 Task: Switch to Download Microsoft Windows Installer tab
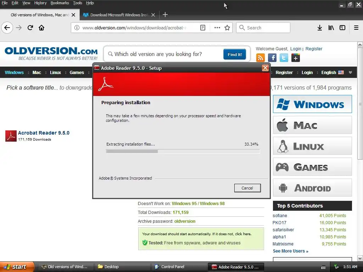[119, 15]
